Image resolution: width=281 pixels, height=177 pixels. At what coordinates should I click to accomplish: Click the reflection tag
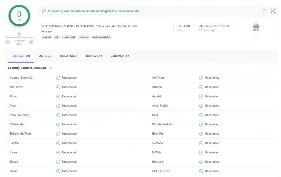83,37
